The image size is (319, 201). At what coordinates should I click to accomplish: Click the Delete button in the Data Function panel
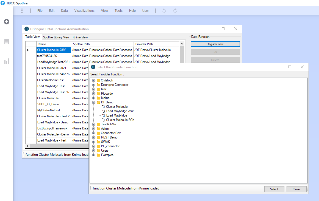coord(215,60)
